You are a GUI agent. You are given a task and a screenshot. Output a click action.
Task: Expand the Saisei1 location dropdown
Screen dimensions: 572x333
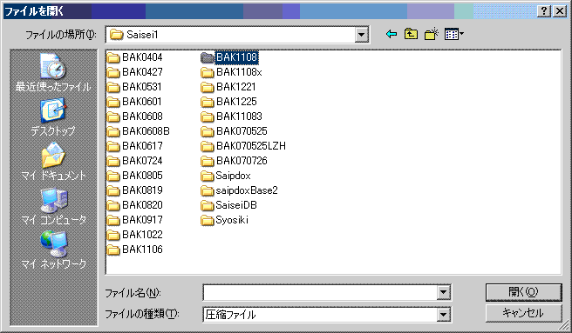(361, 35)
